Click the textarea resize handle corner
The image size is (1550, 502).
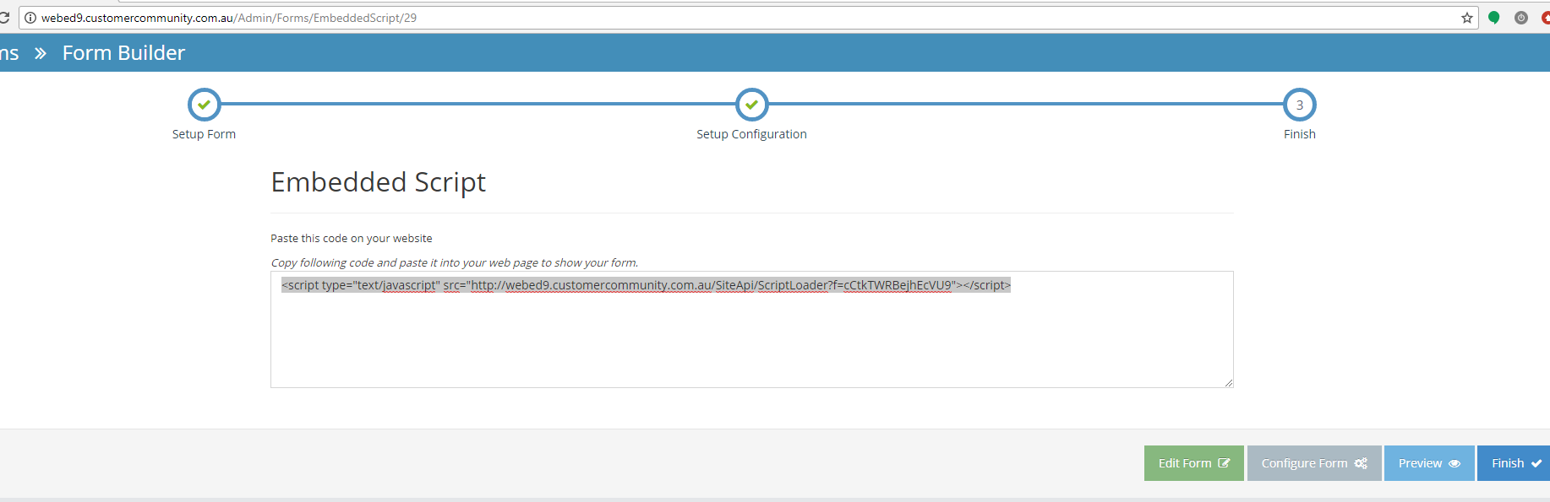point(1229,383)
